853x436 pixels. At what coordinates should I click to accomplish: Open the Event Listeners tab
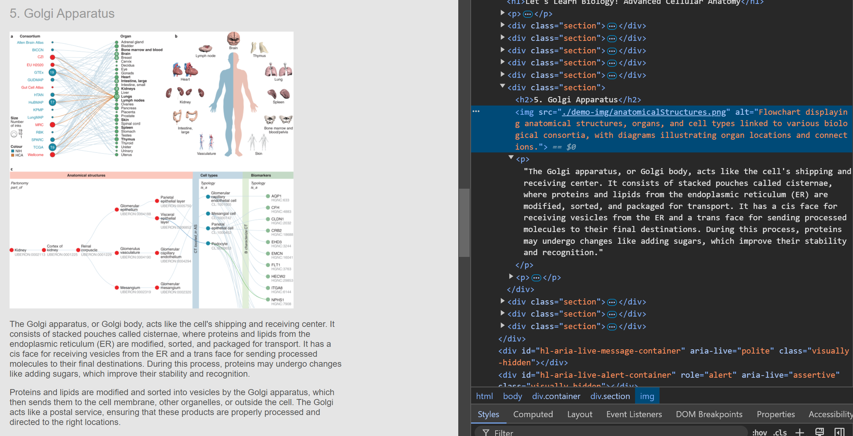pyautogui.click(x=634, y=414)
